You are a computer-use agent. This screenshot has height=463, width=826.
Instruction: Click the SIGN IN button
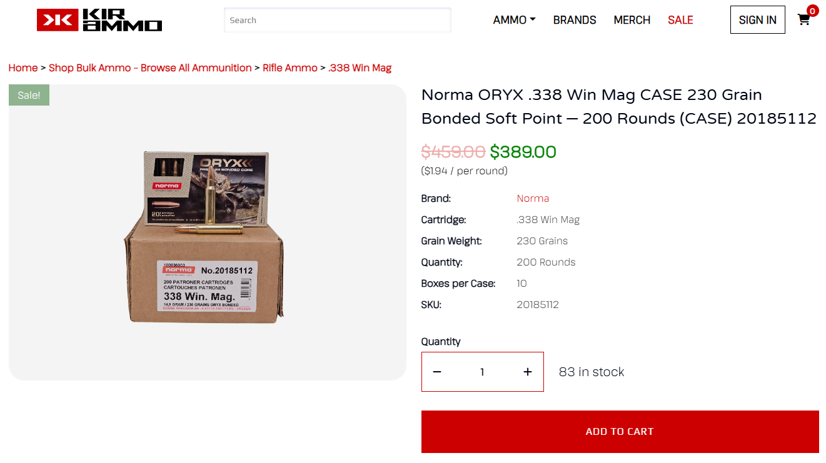point(758,20)
